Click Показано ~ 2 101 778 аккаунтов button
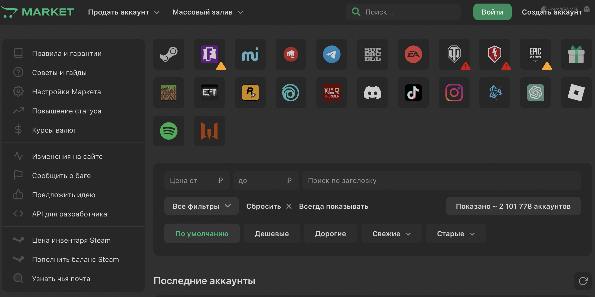 click(513, 206)
